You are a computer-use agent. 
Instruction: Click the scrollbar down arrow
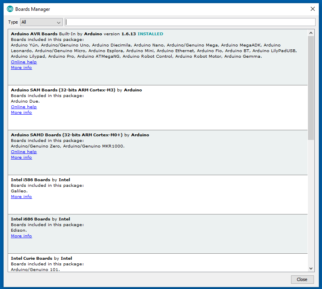tap(311, 268)
